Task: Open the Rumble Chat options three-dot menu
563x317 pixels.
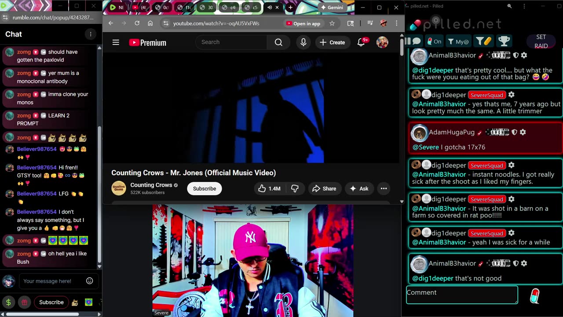Action: click(91, 34)
